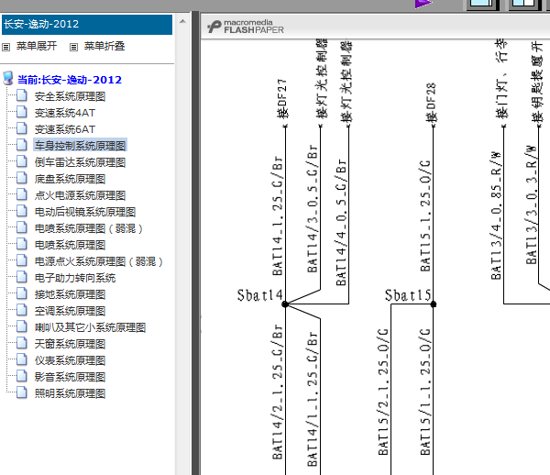Viewport: 550px width, 475px height.
Task: Select 车身控制系统原理图 entry
Action: pyautogui.click(x=80, y=146)
